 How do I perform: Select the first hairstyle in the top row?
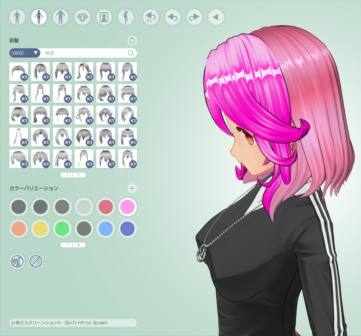click(x=19, y=72)
